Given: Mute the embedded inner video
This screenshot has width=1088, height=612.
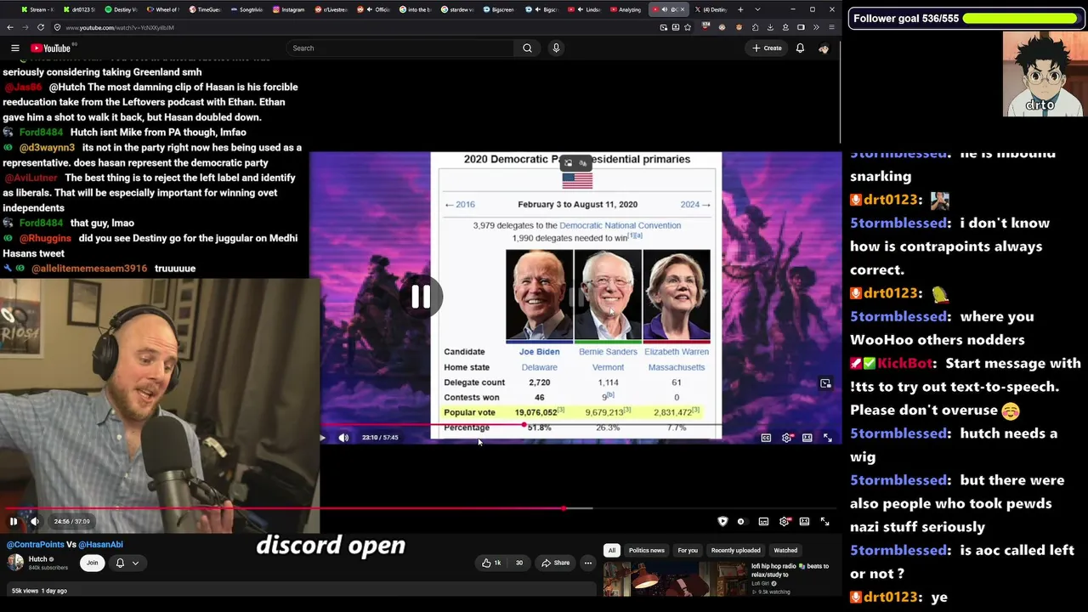Looking at the screenshot, I should [x=343, y=438].
